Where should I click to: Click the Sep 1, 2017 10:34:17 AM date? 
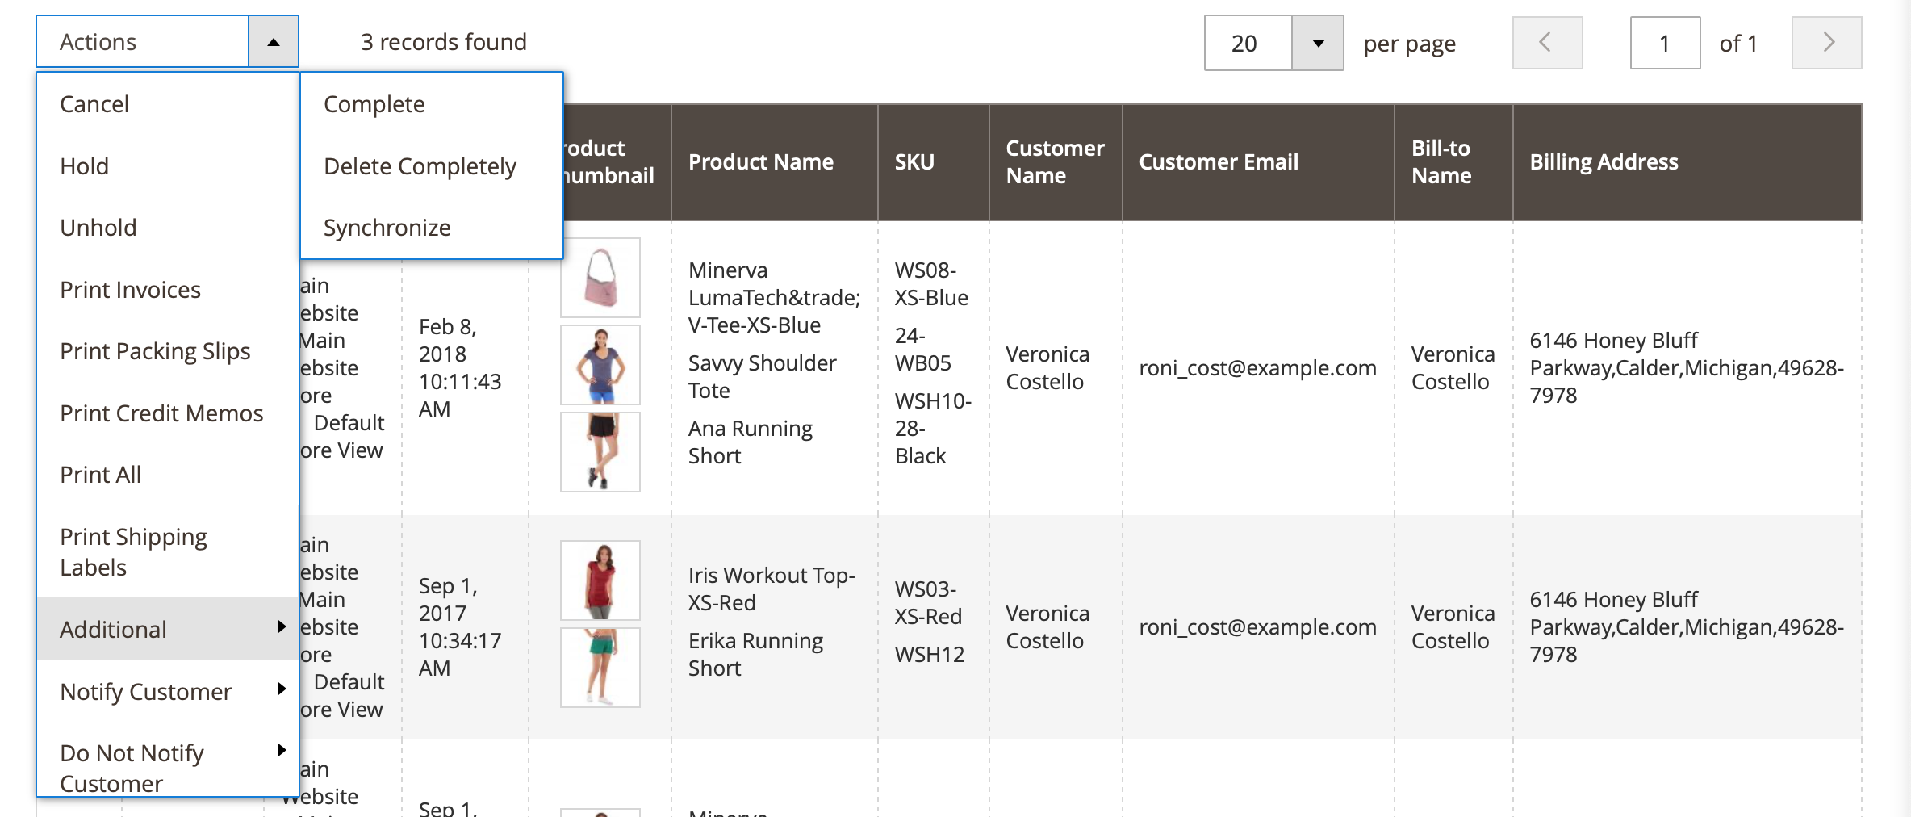click(460, 627)
